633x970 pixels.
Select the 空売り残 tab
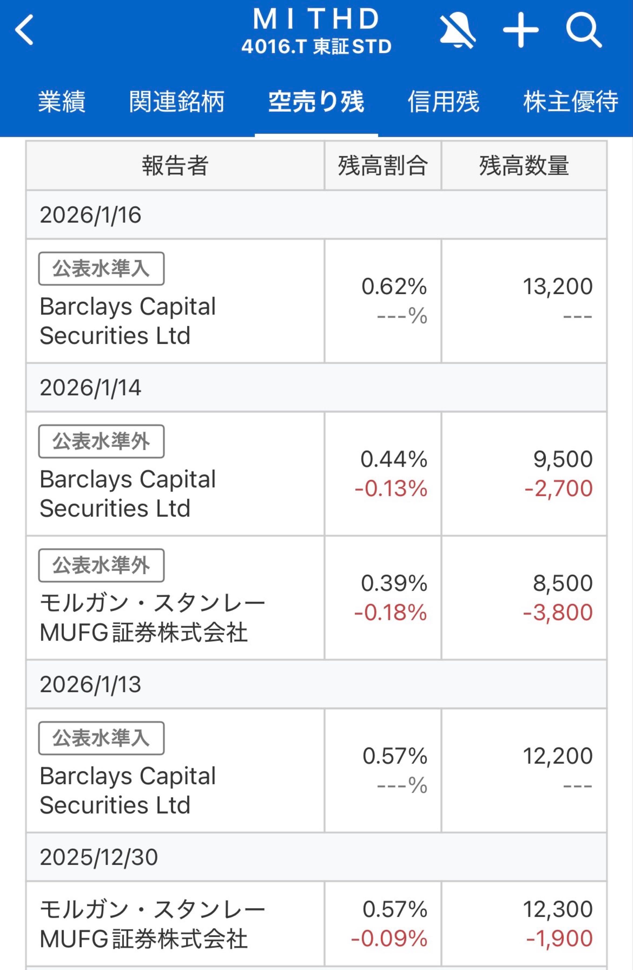(x=316, y=102)
